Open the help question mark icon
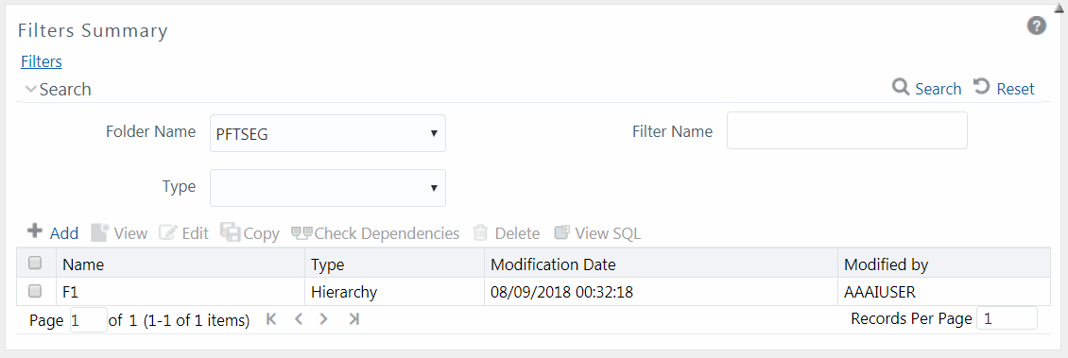The image size is (1068, 358). point(1036,26)
